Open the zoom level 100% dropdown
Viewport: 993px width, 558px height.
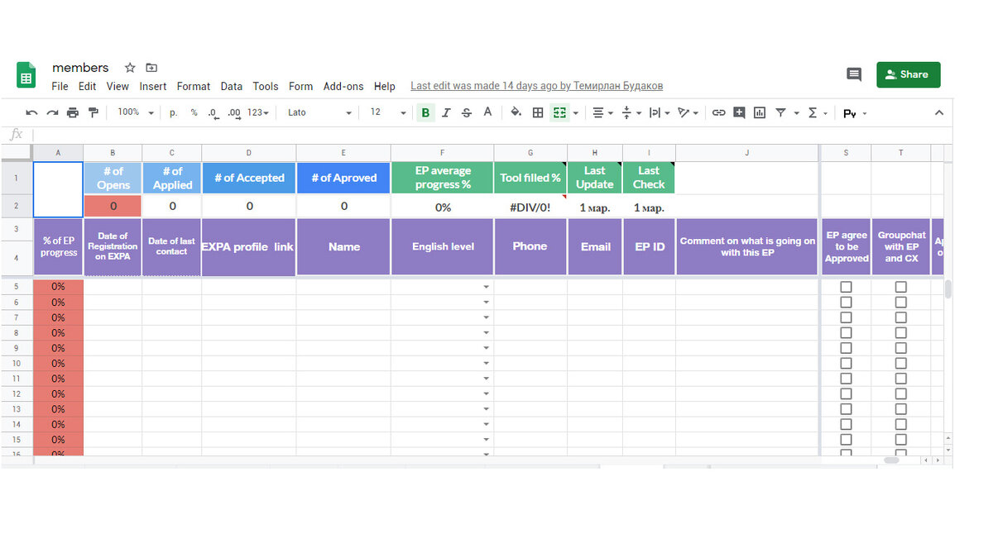pyautogui.click(x=136, y=112)
